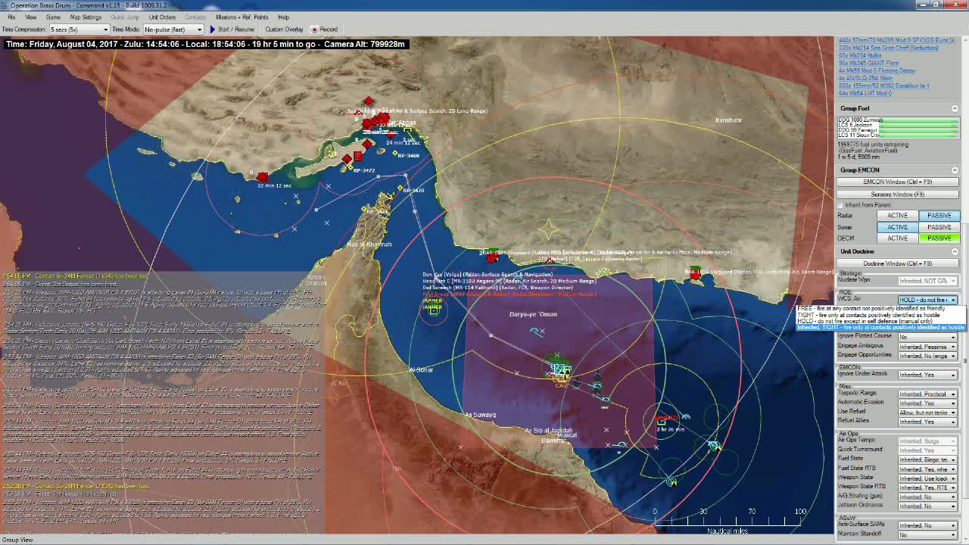Open the Game menu
The height and width of the screenshot is (545, 969).
pyautogui.click(x=53, y=17)
